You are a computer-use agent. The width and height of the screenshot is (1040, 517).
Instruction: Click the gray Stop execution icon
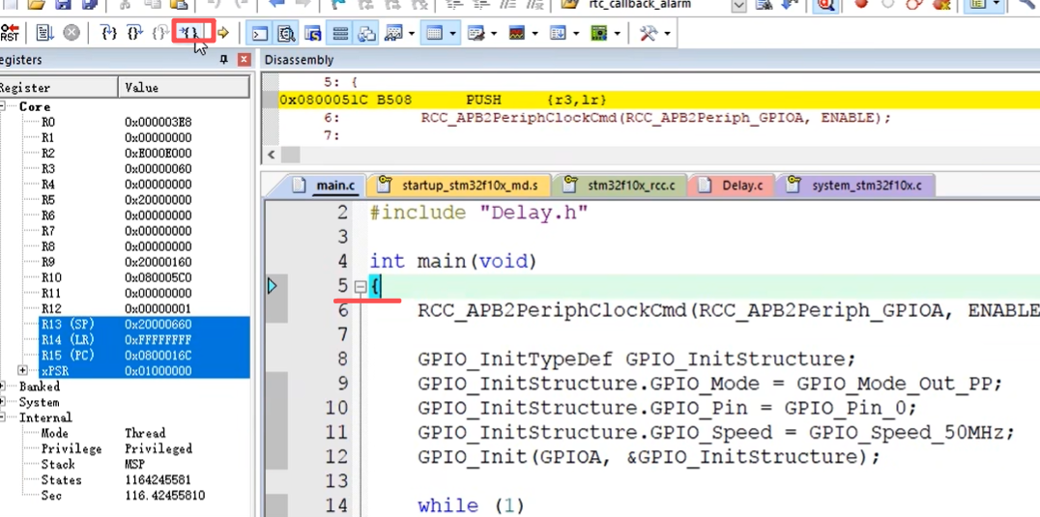[71, 33]
